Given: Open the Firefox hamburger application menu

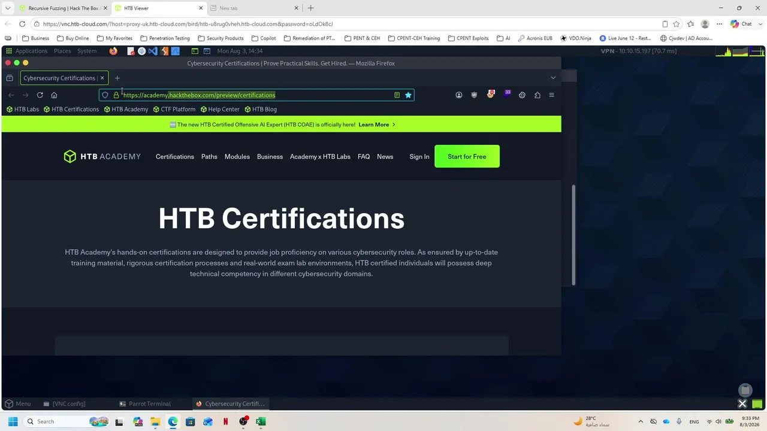Looking at the screenshot, I should 551,95.
